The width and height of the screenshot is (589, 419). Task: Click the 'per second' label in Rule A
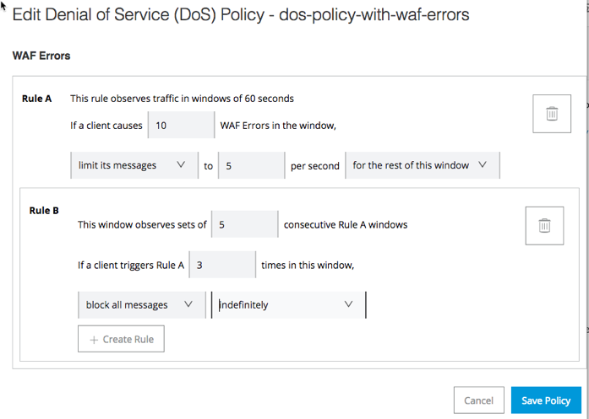point(314,165)
